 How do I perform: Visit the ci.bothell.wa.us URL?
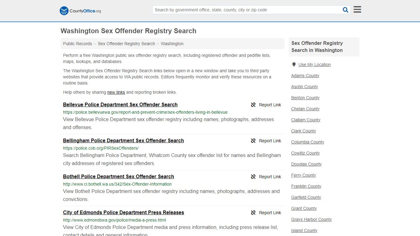[117, 184]
